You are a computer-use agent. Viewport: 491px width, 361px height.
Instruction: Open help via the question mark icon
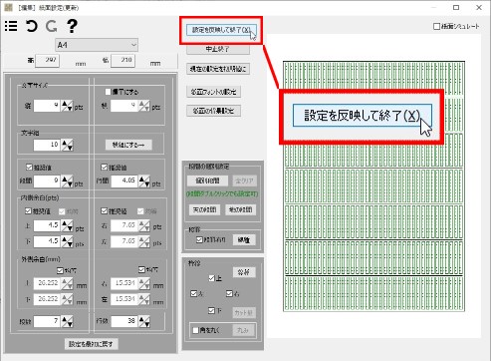click(x=72, y=26)
